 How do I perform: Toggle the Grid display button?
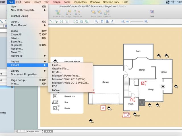pos(152,12)
